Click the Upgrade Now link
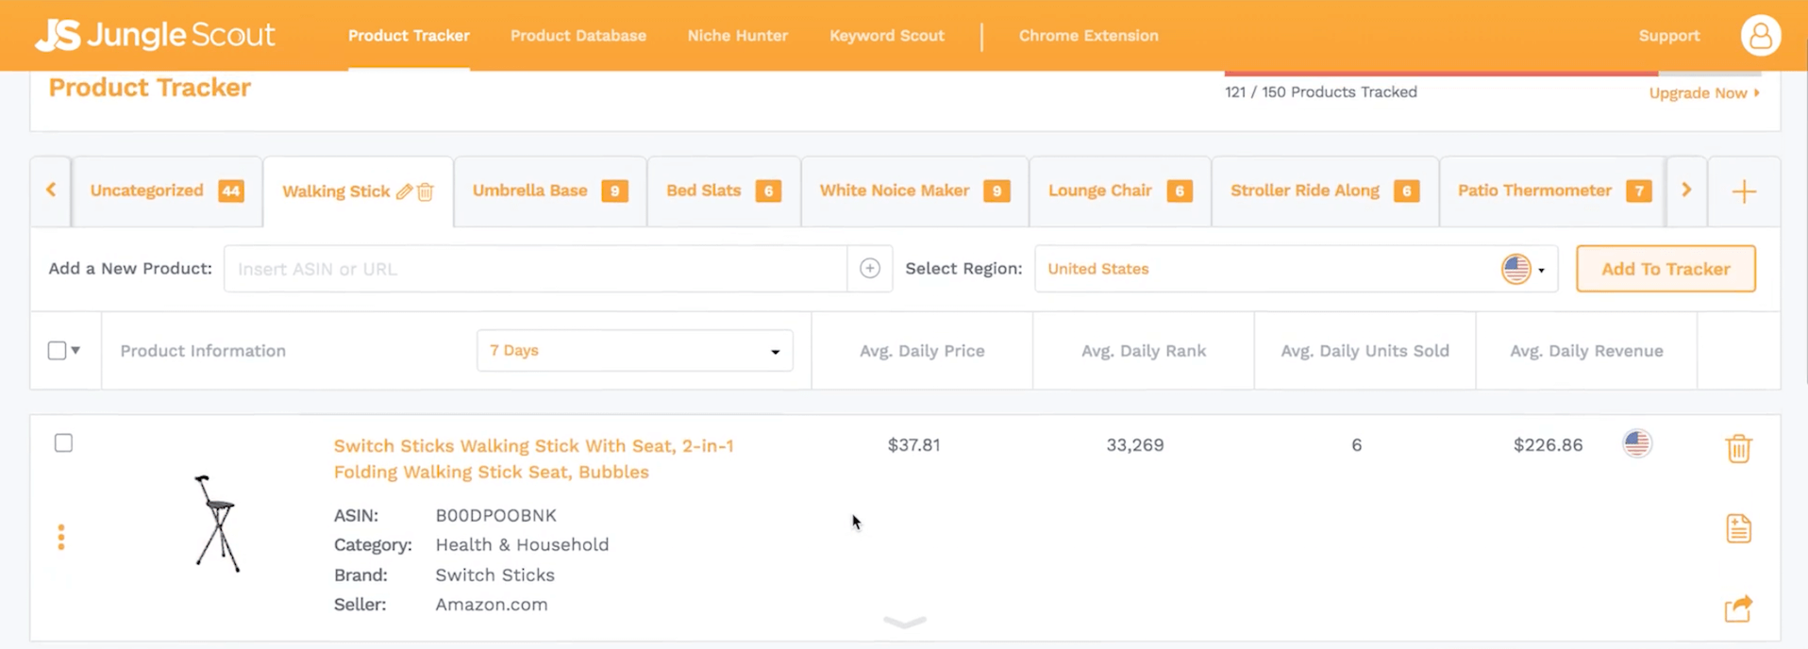The image size is (1808, 649). [1703, 92]
